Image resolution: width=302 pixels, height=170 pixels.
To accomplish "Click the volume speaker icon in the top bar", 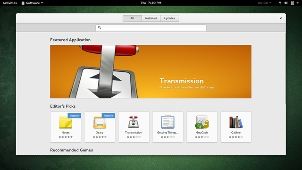I will 286,3.
